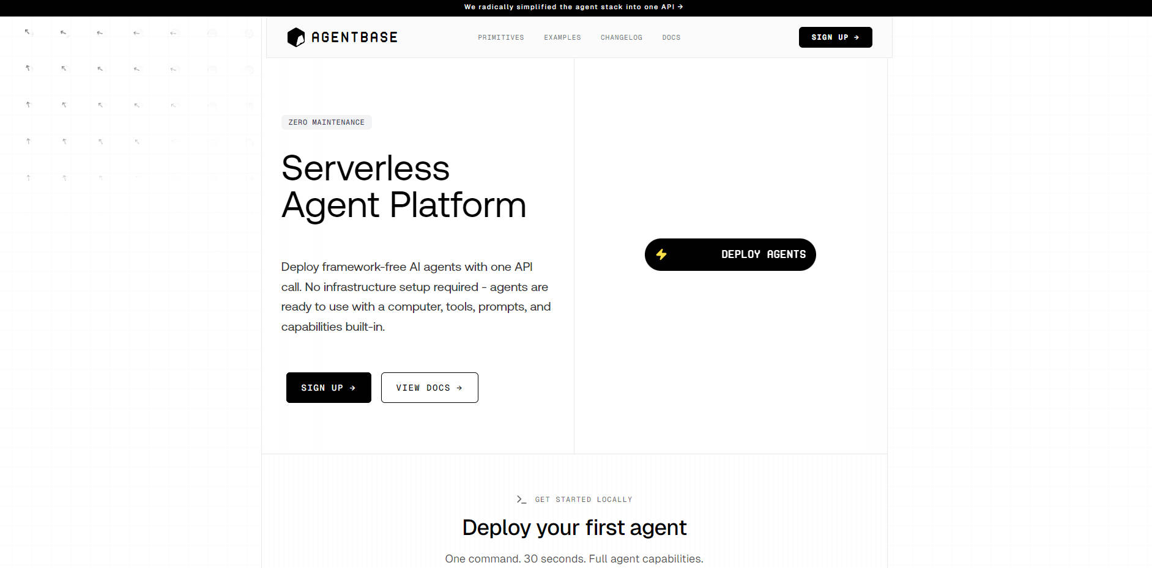Screen dimensions: 1152x568
Task: Open the Primitives navigation item
Action: tap(500, 37)
